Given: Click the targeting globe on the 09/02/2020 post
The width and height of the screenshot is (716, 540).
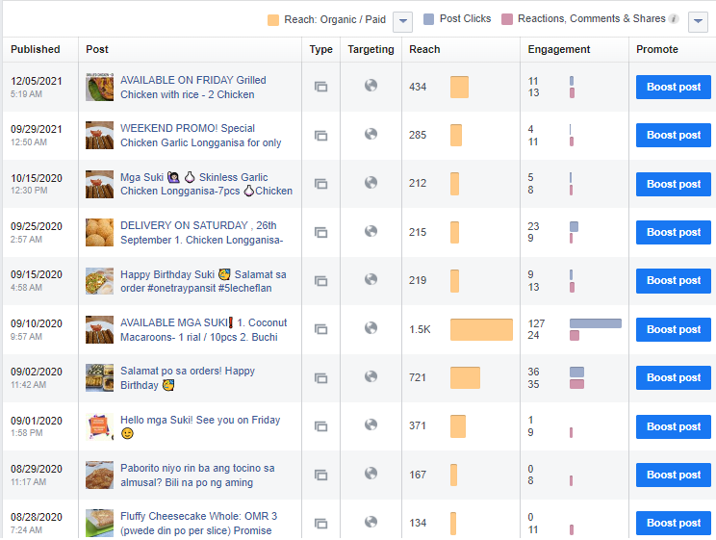Looking at the screenshot, I should 371,377.
